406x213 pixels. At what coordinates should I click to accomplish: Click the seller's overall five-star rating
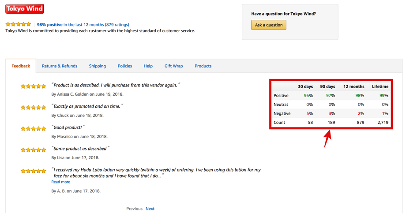click(18, 24)
